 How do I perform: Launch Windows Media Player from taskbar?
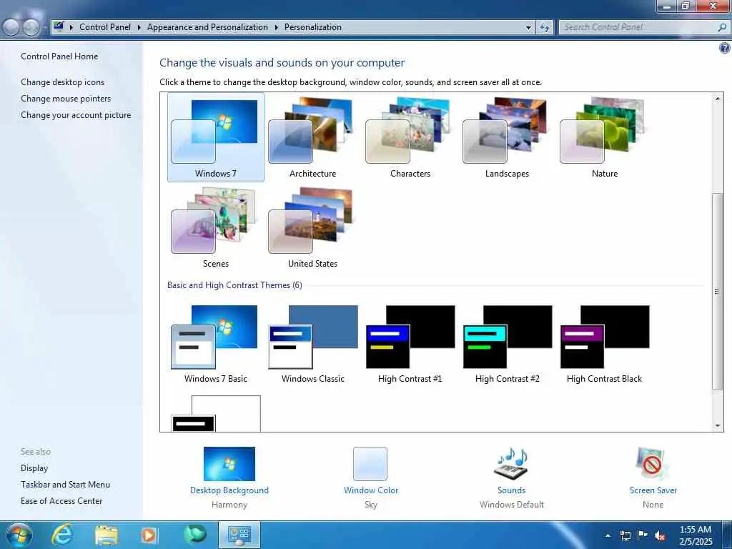[x=149, y=535]
